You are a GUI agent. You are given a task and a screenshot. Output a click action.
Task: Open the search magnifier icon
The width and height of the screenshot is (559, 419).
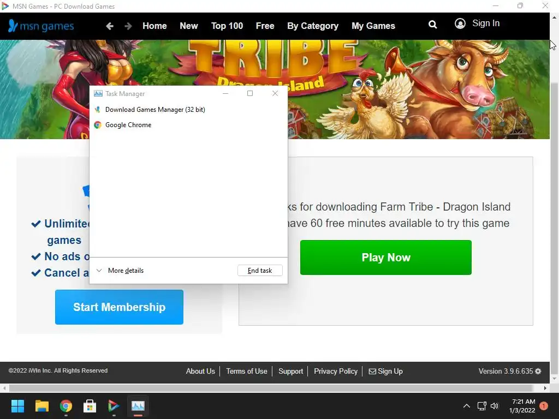[432, 24]
